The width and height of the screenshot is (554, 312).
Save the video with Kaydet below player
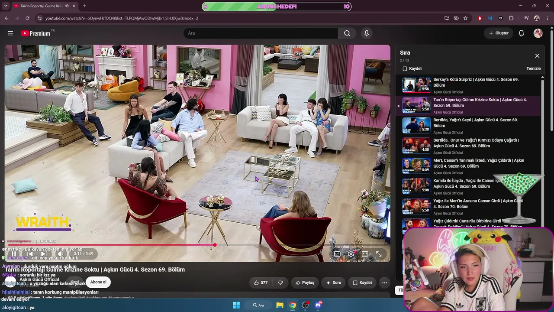coord(362,283)
